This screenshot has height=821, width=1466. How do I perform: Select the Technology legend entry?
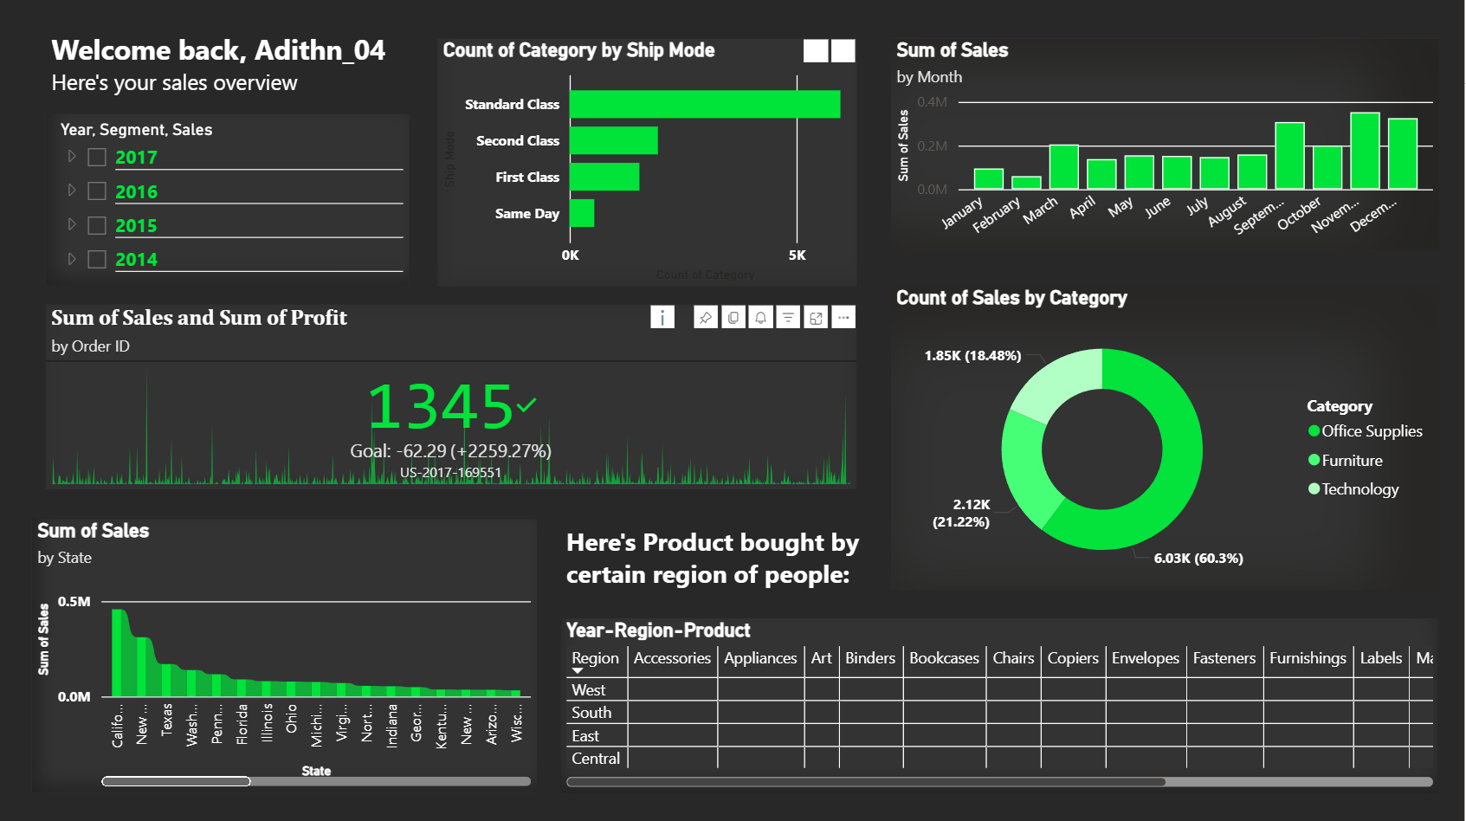click(1353, 489)
